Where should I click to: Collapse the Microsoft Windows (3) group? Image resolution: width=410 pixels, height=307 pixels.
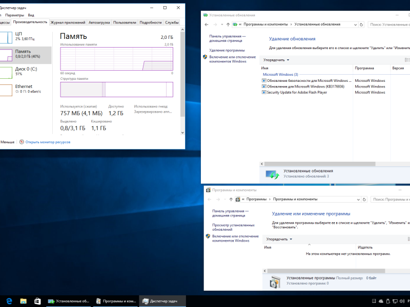pyautogui.click(x=280, y=75)
